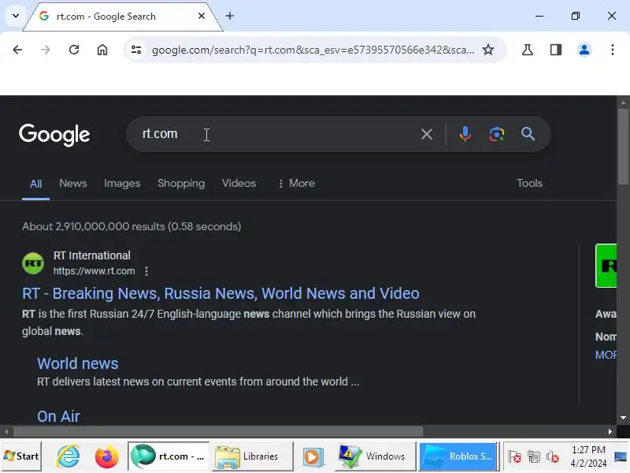Screen dimensions: 630x473
Task: Open the Windows taskbar item
Action: pos(376,456)
